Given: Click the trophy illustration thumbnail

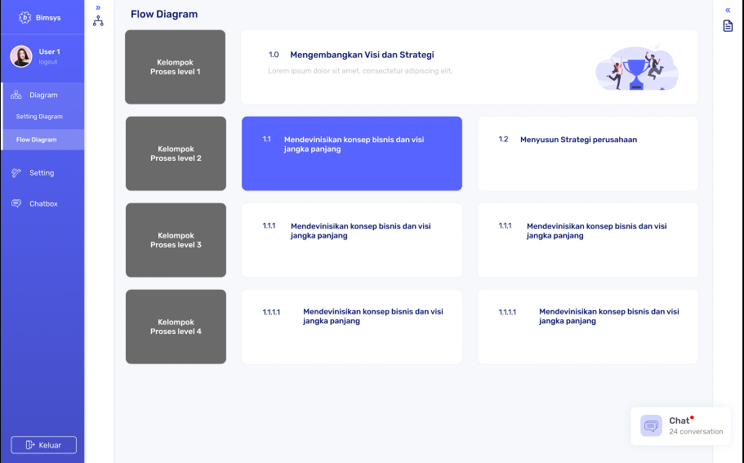Looking at the screenshot, I should click(x=637, y=68).
